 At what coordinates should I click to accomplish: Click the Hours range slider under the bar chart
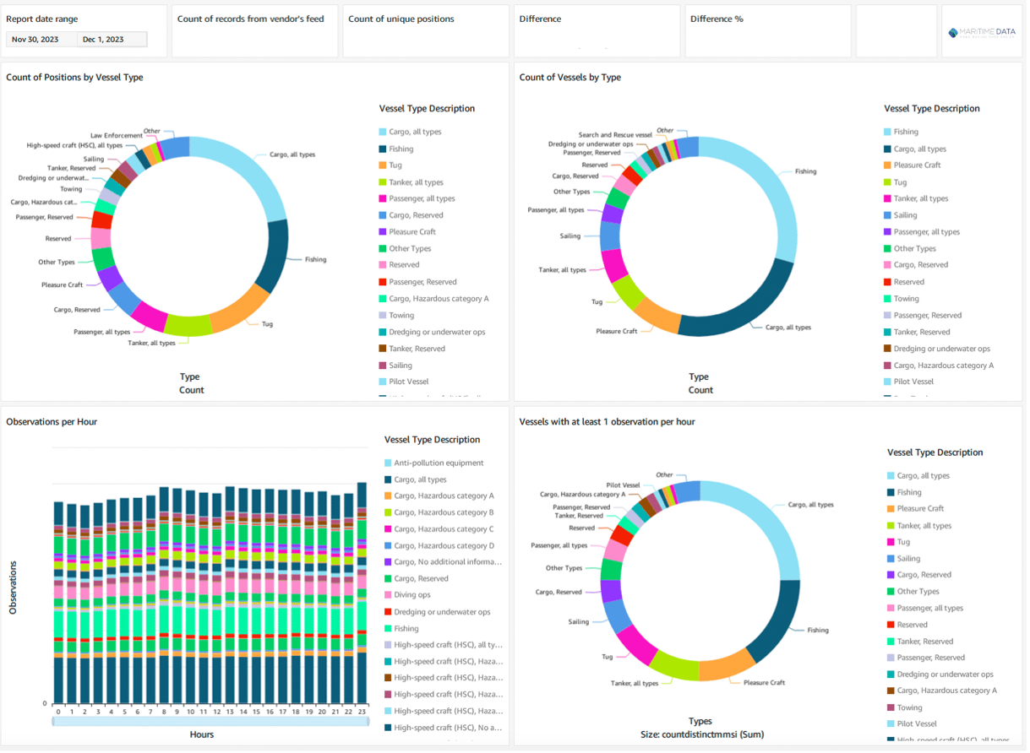210,721
